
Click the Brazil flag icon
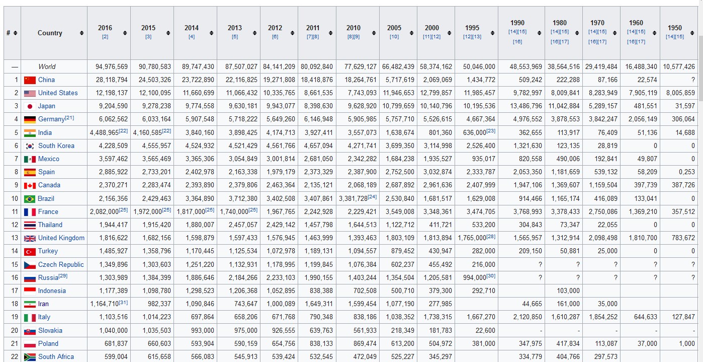tap(30, 199)
